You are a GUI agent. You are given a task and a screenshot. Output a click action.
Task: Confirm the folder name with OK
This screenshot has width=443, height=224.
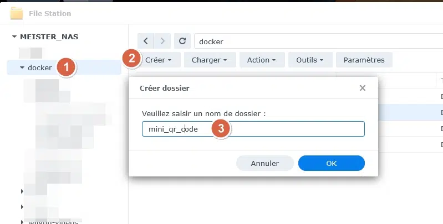[331, 163]
